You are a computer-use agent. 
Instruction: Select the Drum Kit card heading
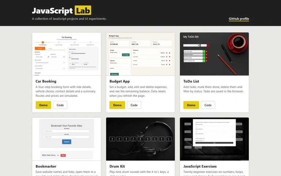117,166
